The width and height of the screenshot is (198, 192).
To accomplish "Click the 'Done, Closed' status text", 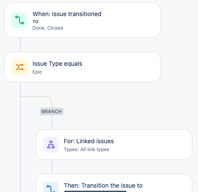I will (48, 28).
